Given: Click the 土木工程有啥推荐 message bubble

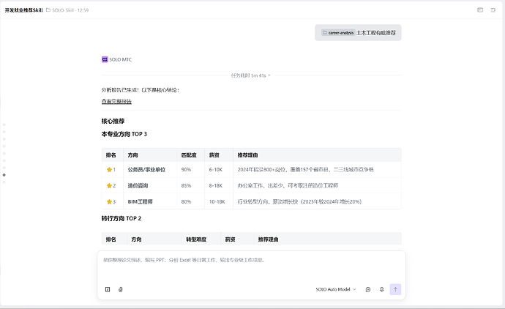Looking at the screenshot, I should tap(358, 32).
